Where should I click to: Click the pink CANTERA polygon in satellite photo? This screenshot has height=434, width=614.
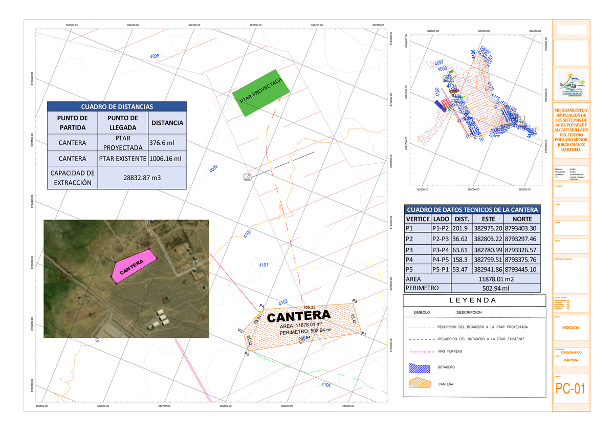[x=134, y=265]
